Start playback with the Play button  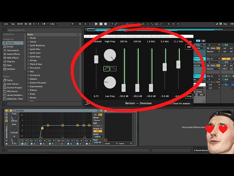click(96, 24)
